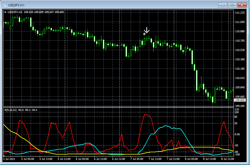Click the horizontal current price line

118,100
